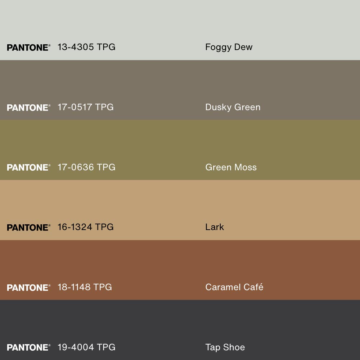Click the 17-0636 TPG color code
The height and width of the screenshot is (360, 360).
[x=86, y=167]
